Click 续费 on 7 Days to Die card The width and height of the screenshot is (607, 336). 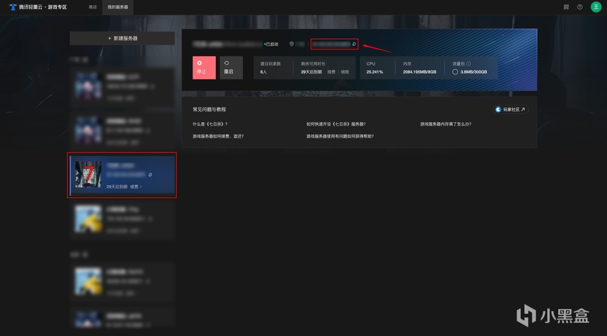tap(136, 187)
